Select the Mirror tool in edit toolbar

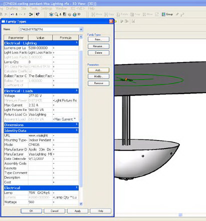click(x=147, y=14)
